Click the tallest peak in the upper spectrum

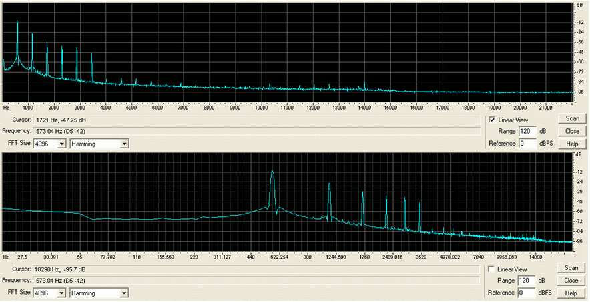(17, 22)
